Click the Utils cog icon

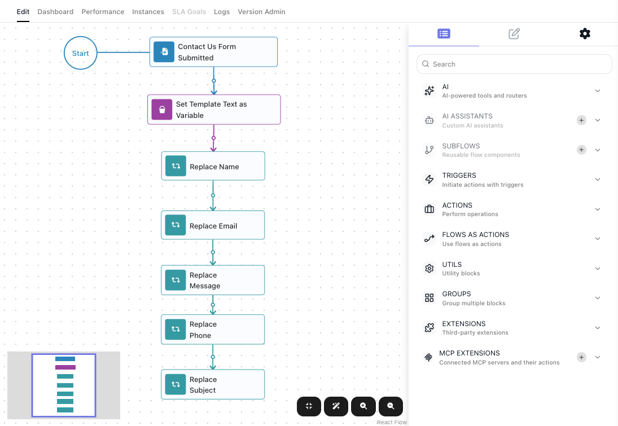(429, 269)
